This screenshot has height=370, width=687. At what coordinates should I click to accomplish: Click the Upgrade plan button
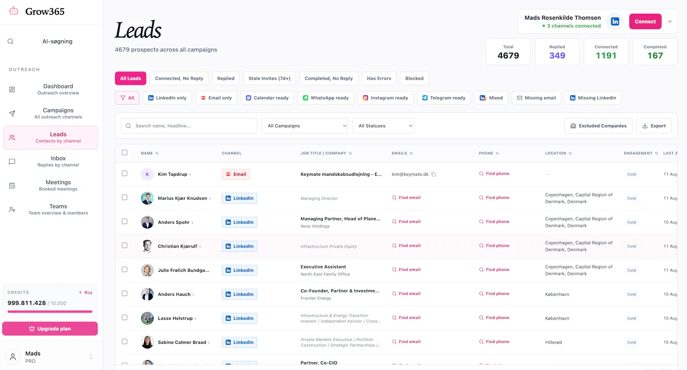point(50,329)
